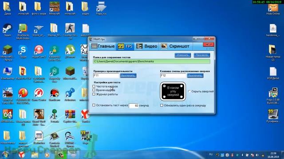
Task: Check Остановить тест через option
Action: [94, 105]
